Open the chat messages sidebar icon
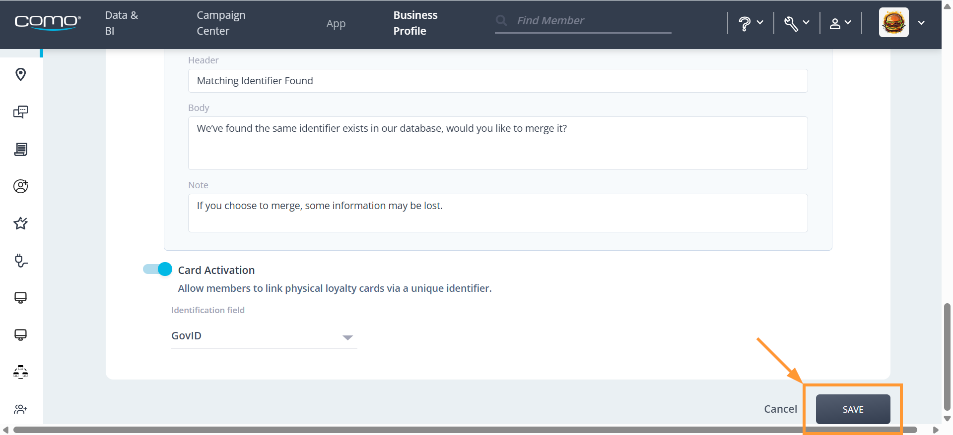The height and width of the screenshot is (435, 953). pyautogui.click(x=20, y=112)
